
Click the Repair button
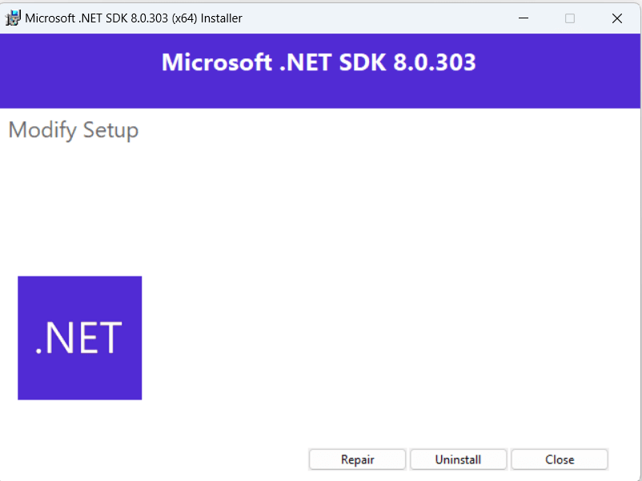click(357, 459)
